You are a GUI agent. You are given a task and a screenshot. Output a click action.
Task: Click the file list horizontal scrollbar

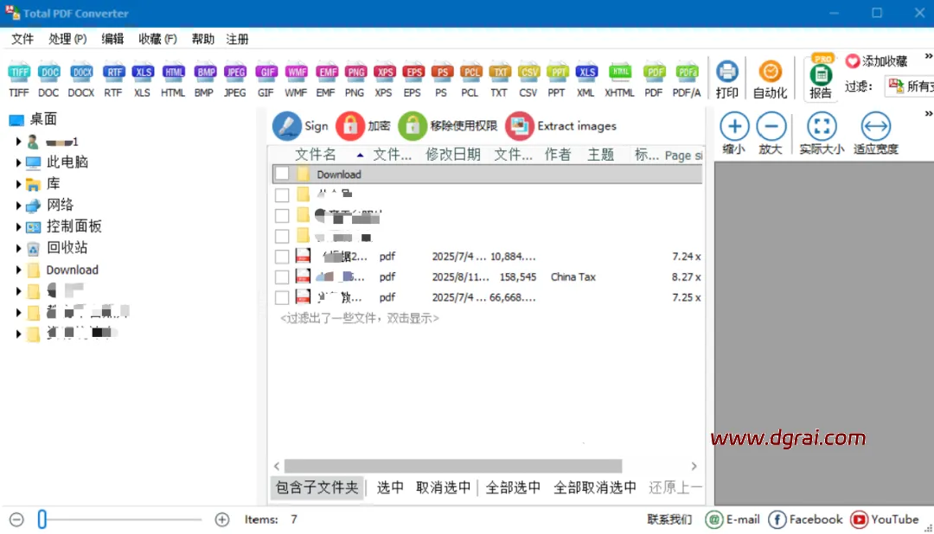coord(453,466)
